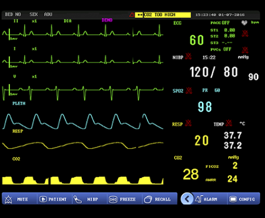Click the PVCs OFF setting
The width and height of the screenshot is (265, 218).
coord(221,49)
